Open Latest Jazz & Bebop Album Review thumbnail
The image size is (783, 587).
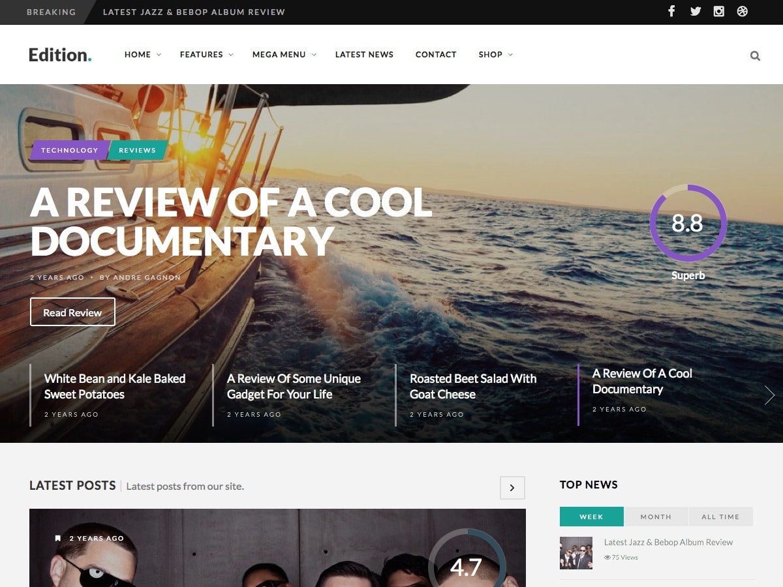pos(576,553)
